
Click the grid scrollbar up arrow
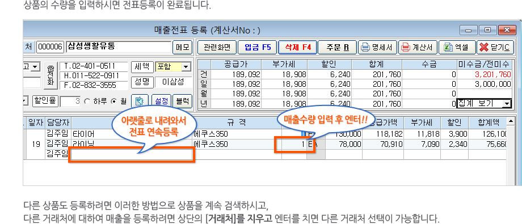click(x=511, y=120)
